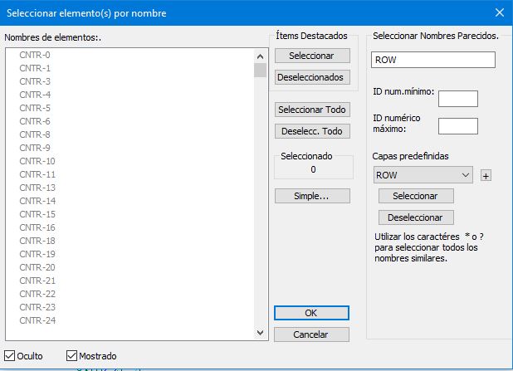Screen dimensions: 513x371
Task: Select CNTR-10 in the element list
Action: tap(37, 161)
